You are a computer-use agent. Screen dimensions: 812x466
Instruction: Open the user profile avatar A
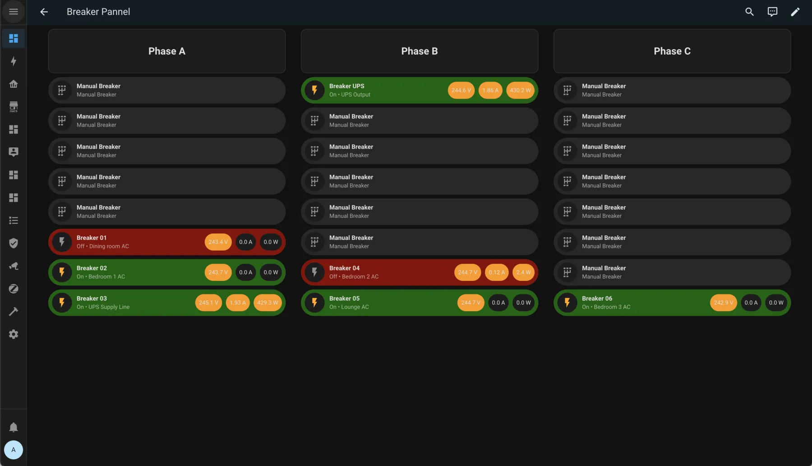14,450
